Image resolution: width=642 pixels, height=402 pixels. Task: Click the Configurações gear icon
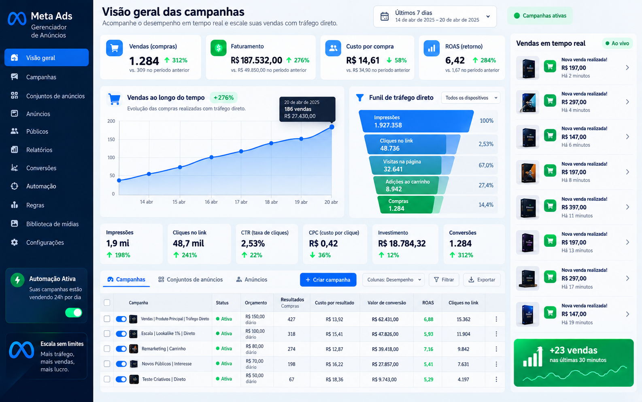[x=15, y=242]
